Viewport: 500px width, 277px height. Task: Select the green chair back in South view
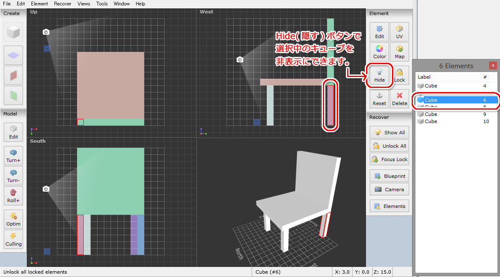coord(111,181)
